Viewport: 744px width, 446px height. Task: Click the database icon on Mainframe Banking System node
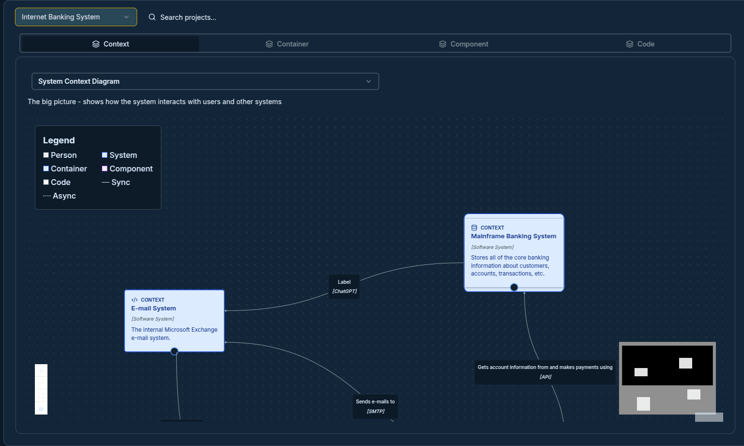click(475, 228)
